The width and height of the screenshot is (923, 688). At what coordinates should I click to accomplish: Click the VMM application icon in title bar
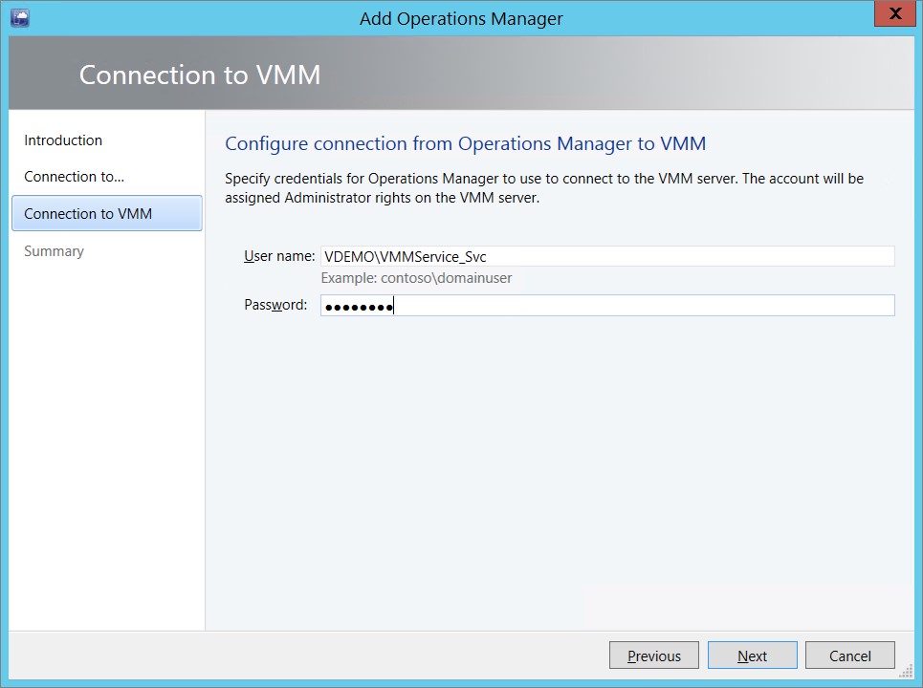tap(20, 17)
